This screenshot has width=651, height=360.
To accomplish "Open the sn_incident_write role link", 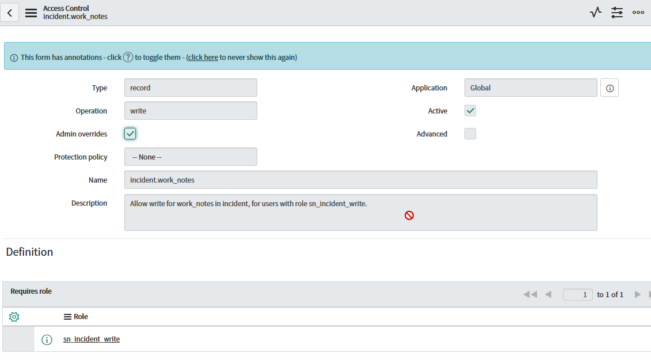I will point(92,339).
